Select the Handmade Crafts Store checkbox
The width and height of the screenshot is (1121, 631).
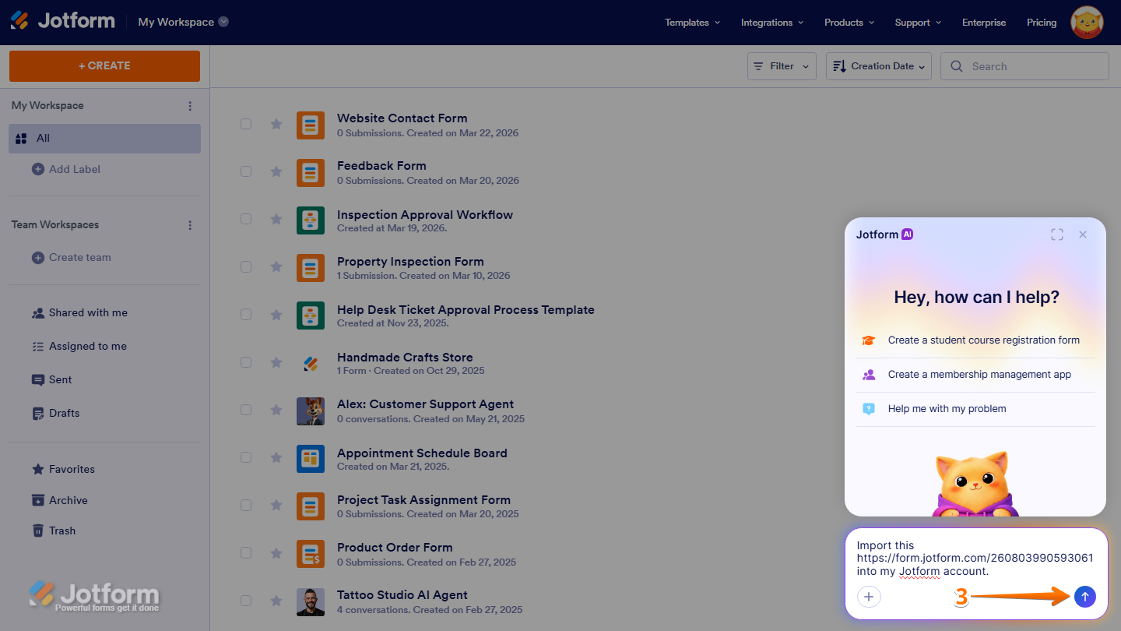pyautogui.click(x=246, y=362)
